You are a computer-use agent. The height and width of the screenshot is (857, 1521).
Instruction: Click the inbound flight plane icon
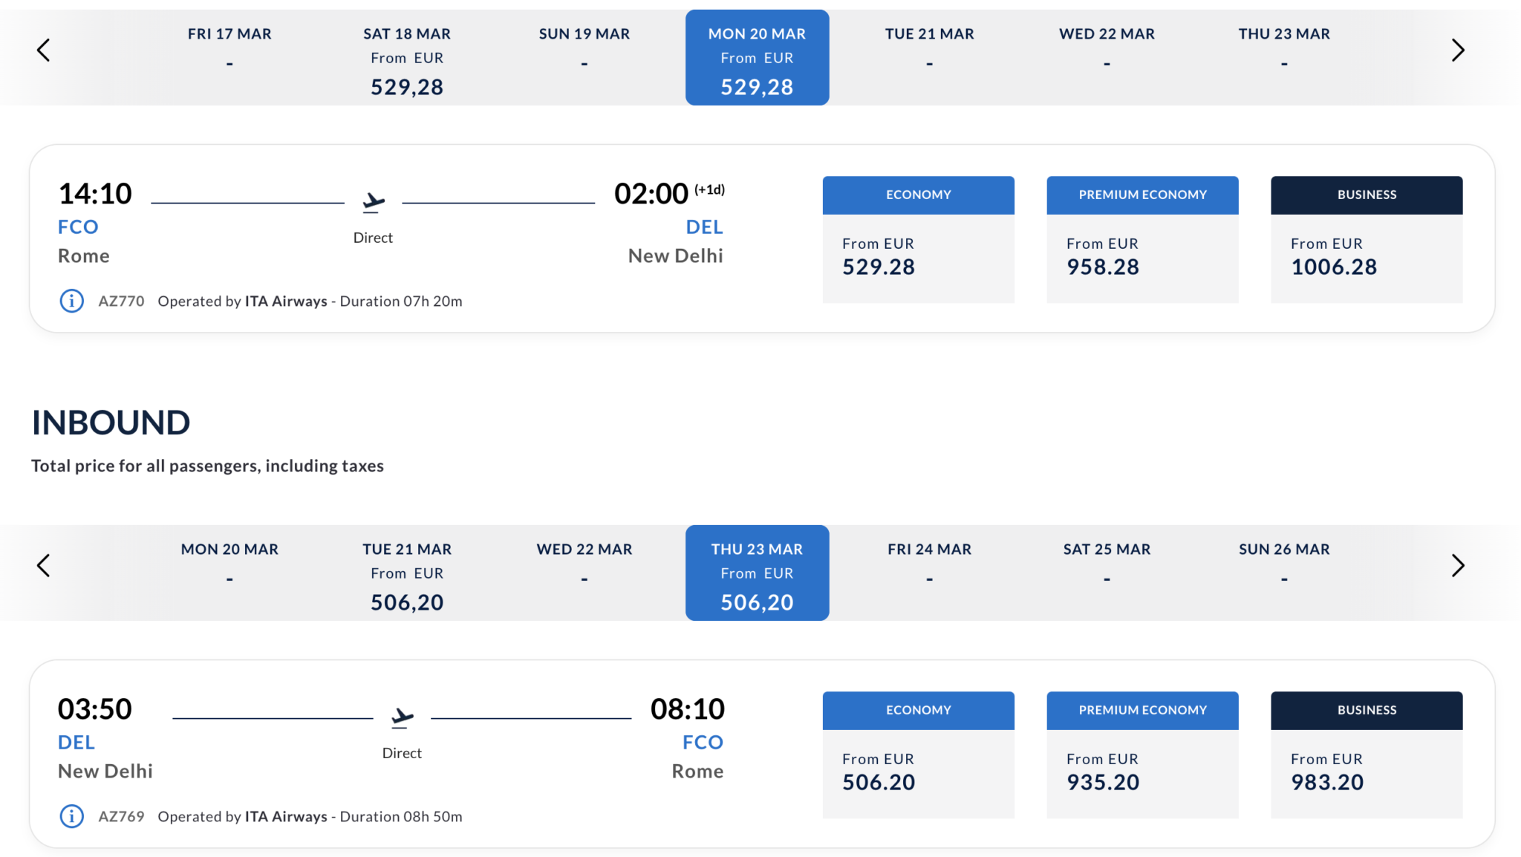(x=402, y=717)
